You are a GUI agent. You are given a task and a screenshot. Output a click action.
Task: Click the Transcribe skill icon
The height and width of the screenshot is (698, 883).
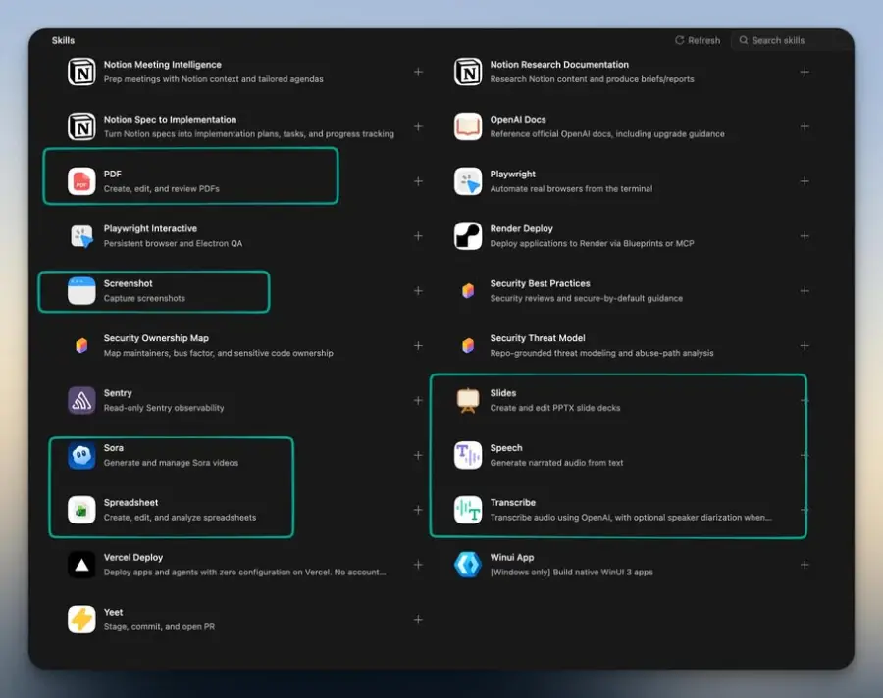468,510
